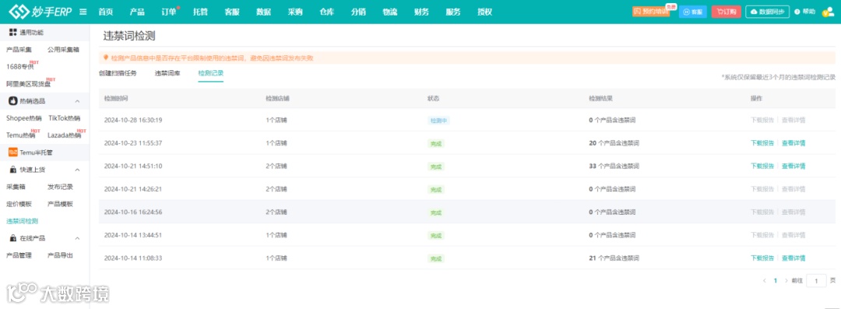Click the Temu半托管 orange icon
This screenshot has width=841, height=309.
click(13, 153)
